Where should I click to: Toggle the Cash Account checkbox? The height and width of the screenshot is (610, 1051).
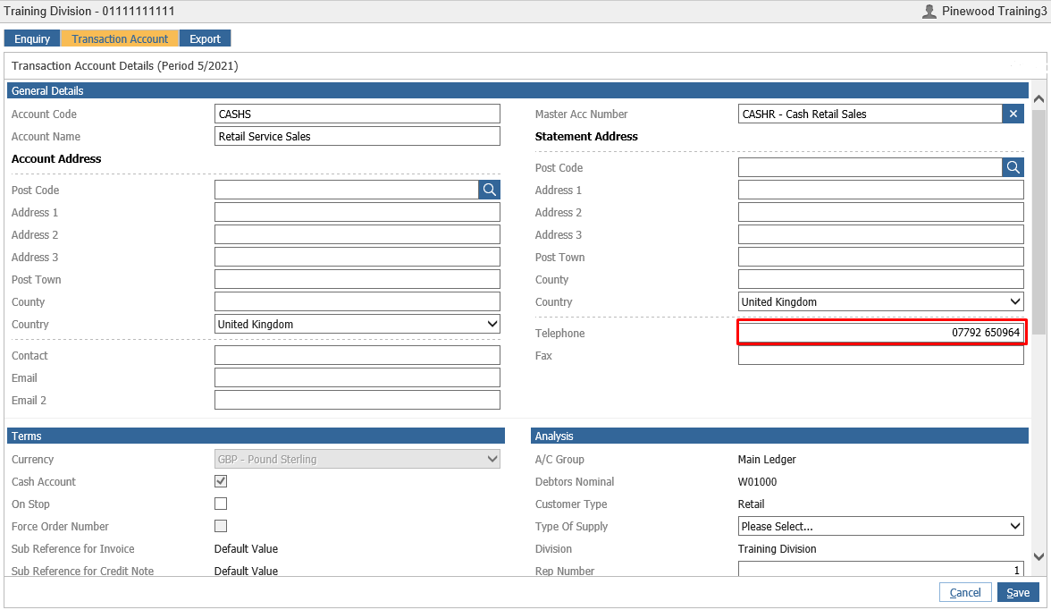[221, 481]
